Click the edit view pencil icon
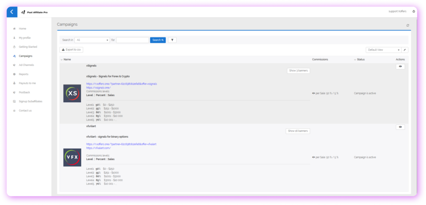This screenshot has height=205, width=426. point(405,50)
